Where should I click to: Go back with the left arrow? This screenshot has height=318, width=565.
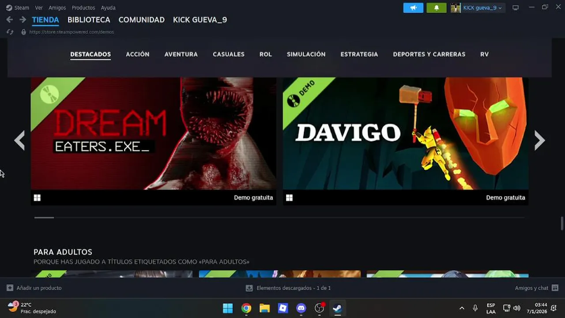pos(10,19)
